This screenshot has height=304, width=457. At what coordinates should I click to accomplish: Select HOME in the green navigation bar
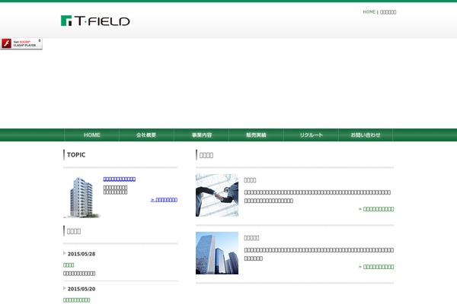(92, 135)
